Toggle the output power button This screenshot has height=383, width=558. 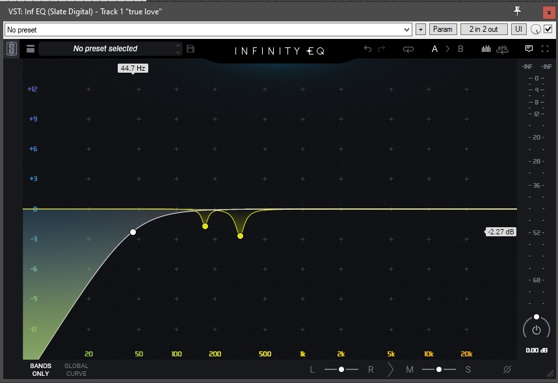(x=537, y=330)
